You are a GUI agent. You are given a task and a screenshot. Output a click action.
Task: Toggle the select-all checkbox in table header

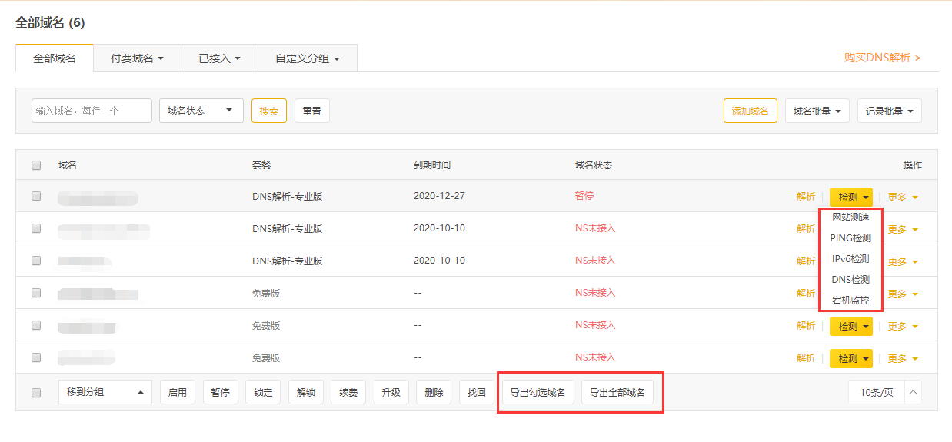(x=36, y=165)
